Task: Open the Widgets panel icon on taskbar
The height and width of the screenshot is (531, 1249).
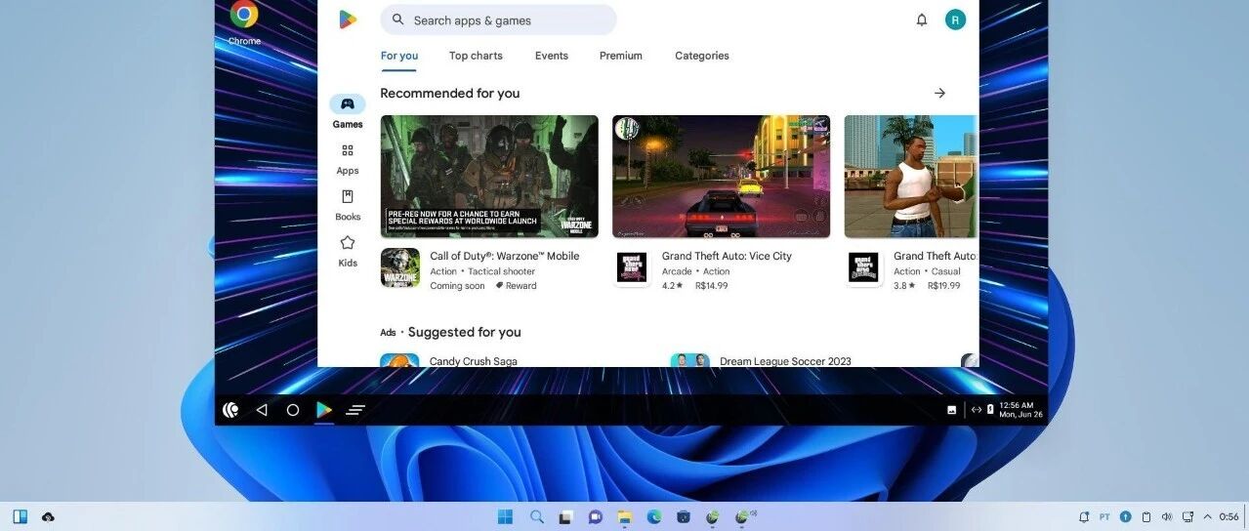Action: click(20, 516)
